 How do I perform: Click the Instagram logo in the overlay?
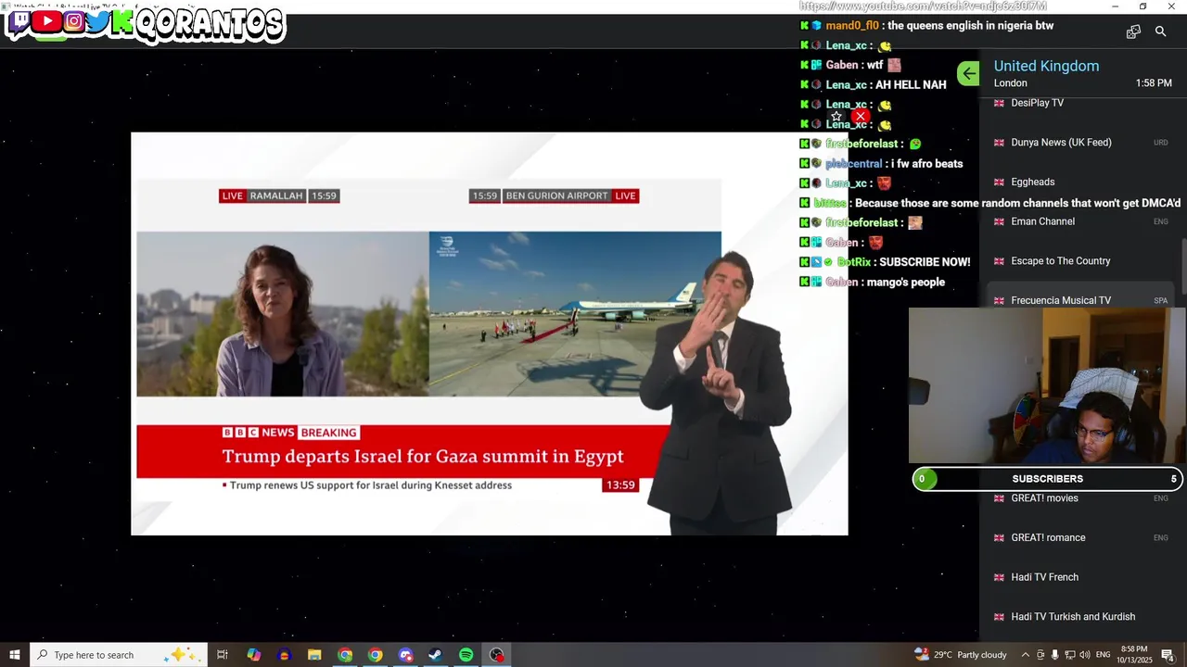73,20
